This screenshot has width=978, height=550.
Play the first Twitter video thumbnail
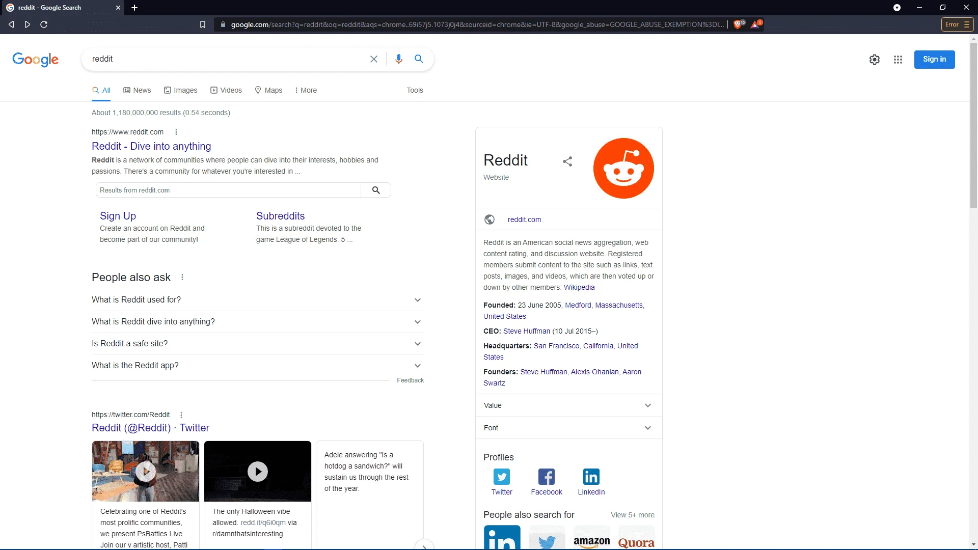(146, 472)
